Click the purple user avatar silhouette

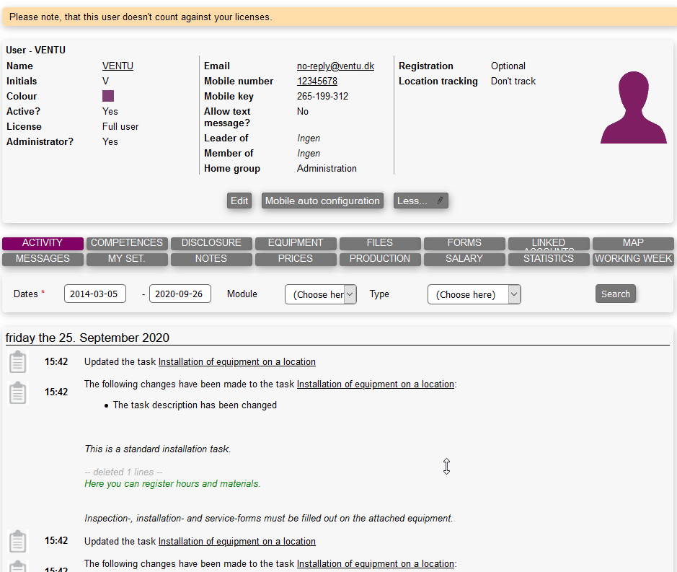point(633,107)
